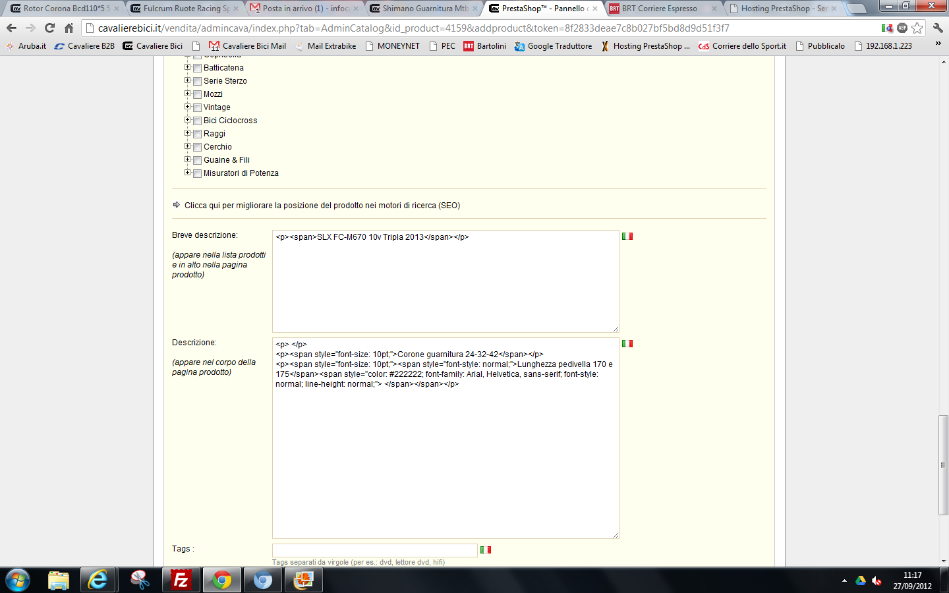Bookmark this page with the star icon
The image size is (949, 593).
pyautogui.click(x=917, y=28)
